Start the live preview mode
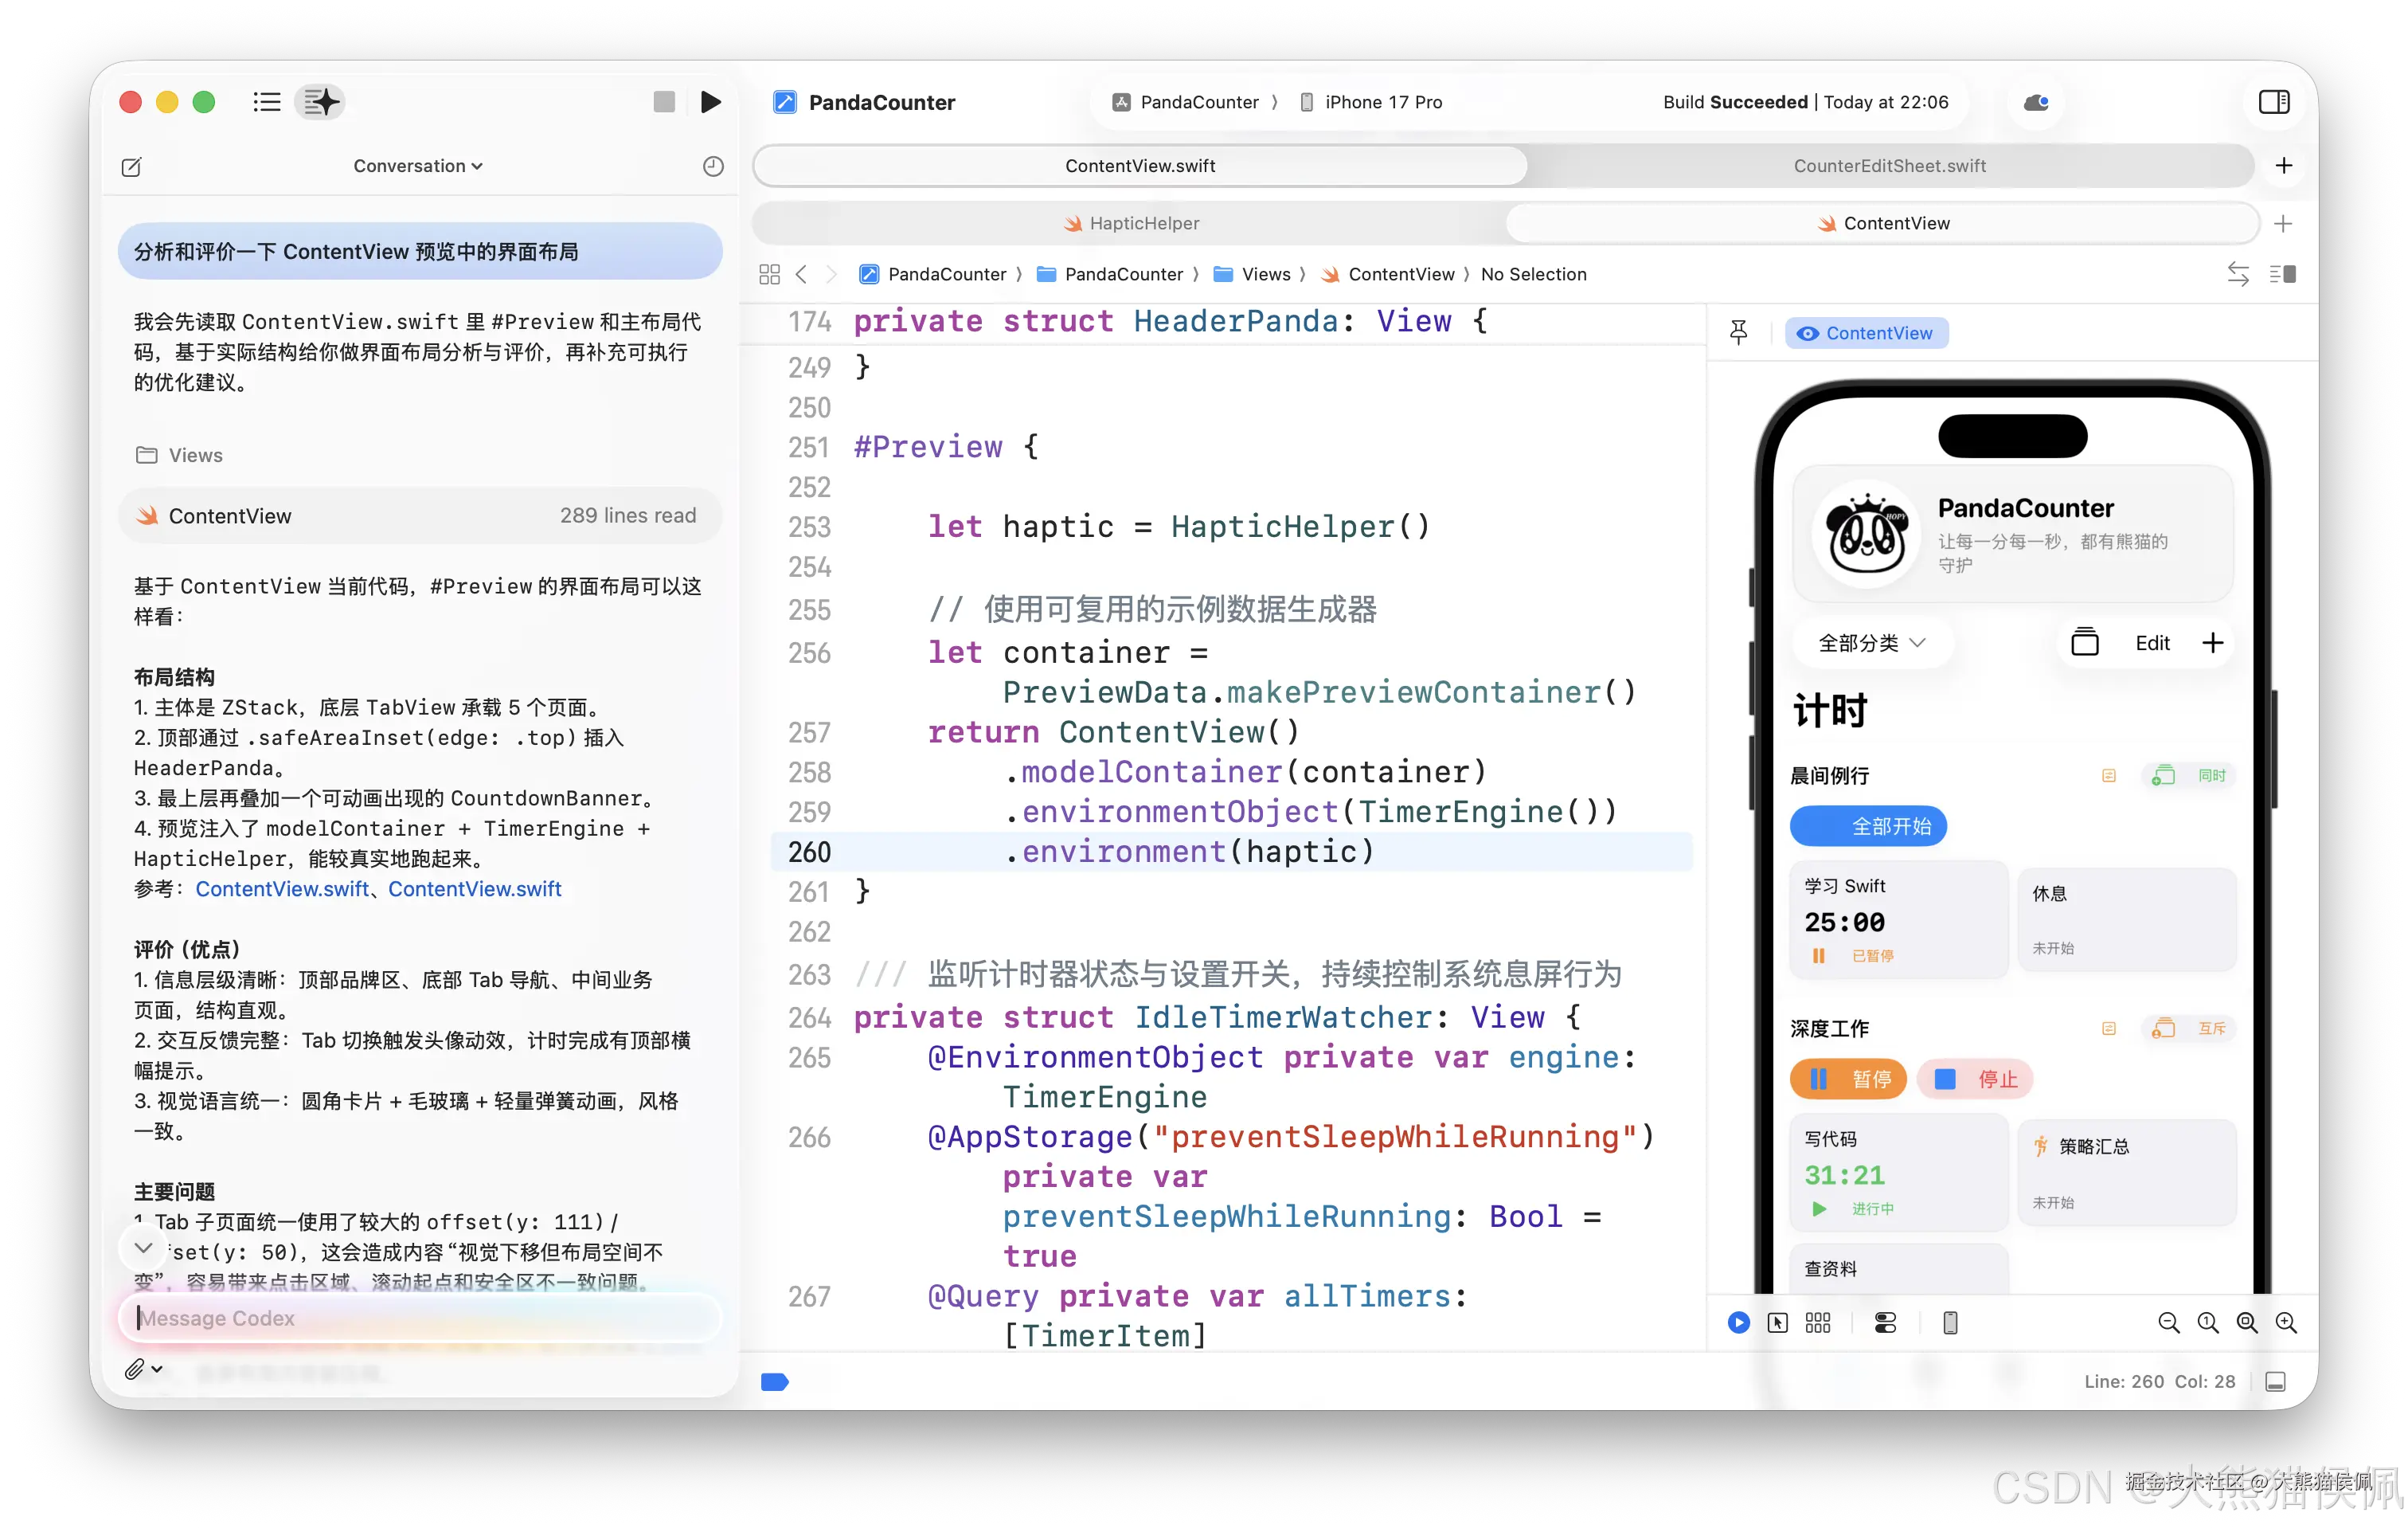 (x=1738, y=1323)
